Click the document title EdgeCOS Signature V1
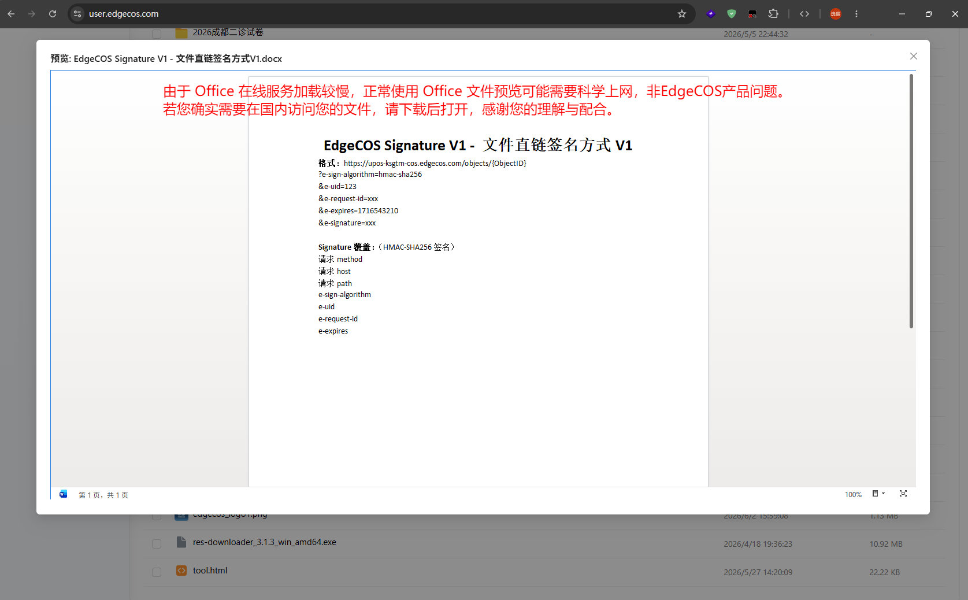The height and width of the screenshot is (600, 968). tap(478, 145)
